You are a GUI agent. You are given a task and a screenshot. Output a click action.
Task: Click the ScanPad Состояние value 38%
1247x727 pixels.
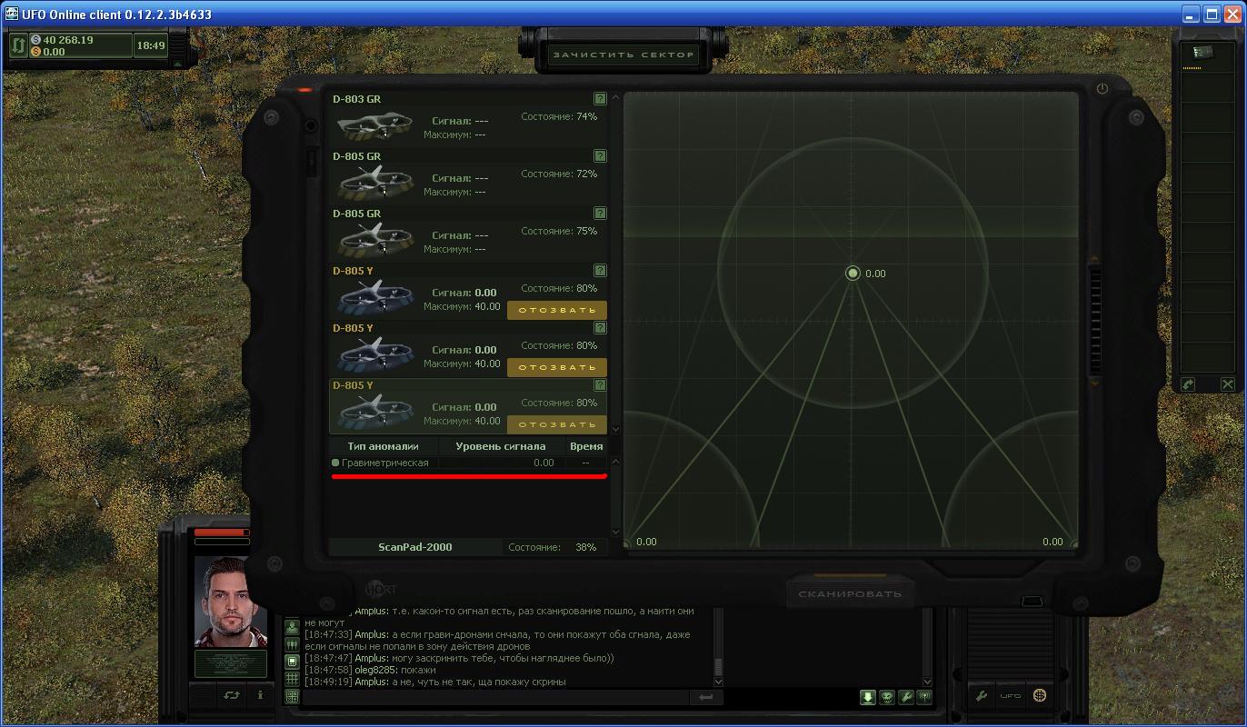tap(586, 547)
